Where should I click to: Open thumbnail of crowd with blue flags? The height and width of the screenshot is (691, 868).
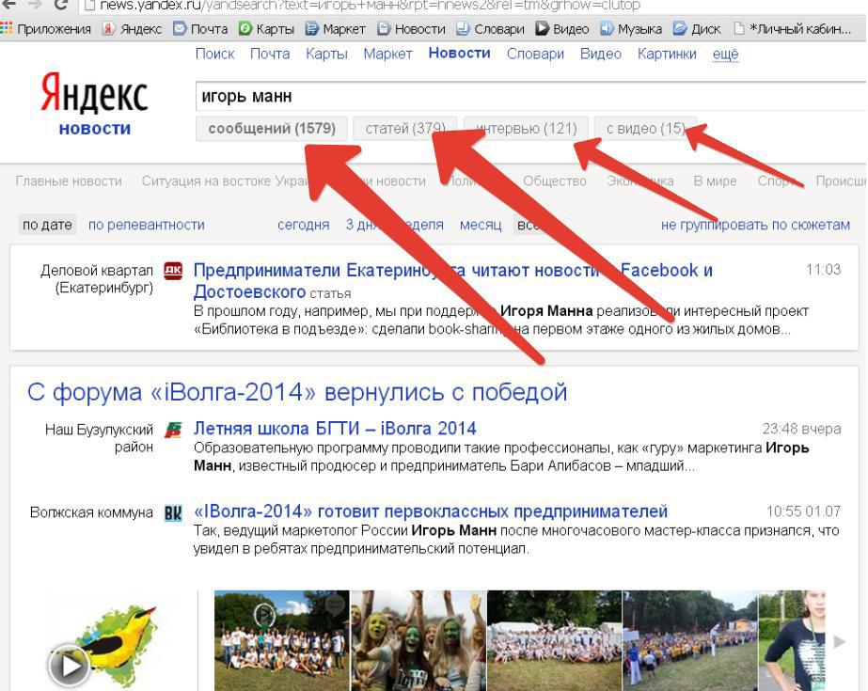690,640
